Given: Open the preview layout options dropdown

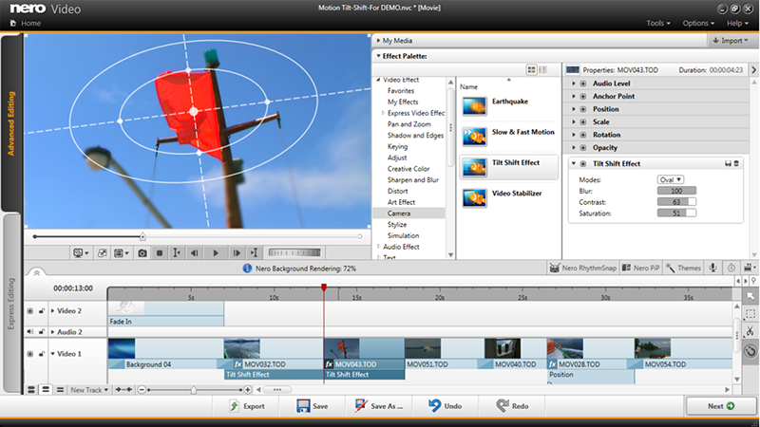Looking at the screenshot, I should coord(122,252).
